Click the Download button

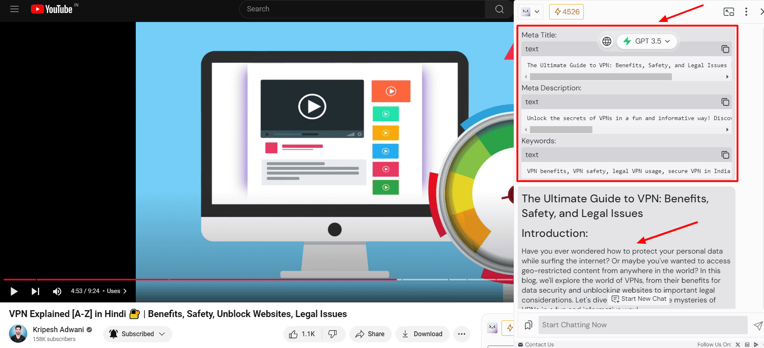[x=422, y=334]
